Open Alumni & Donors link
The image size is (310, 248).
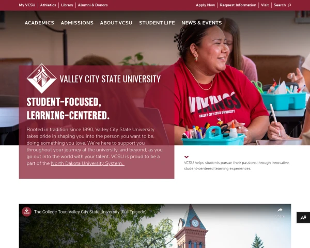(x=92, y=5)
